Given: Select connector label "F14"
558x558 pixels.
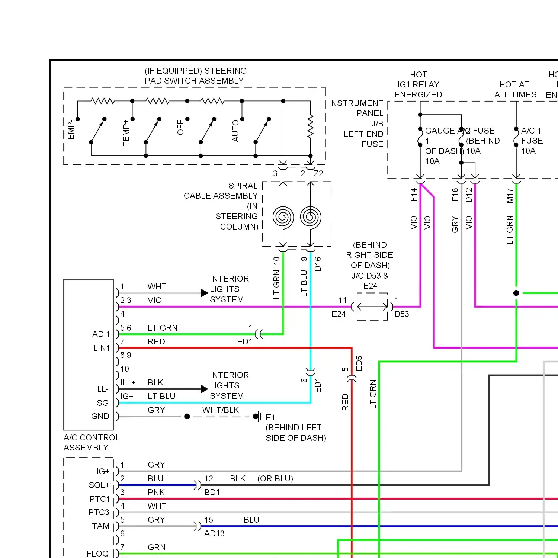Looking at the screenshot, I should pos(414,195).
